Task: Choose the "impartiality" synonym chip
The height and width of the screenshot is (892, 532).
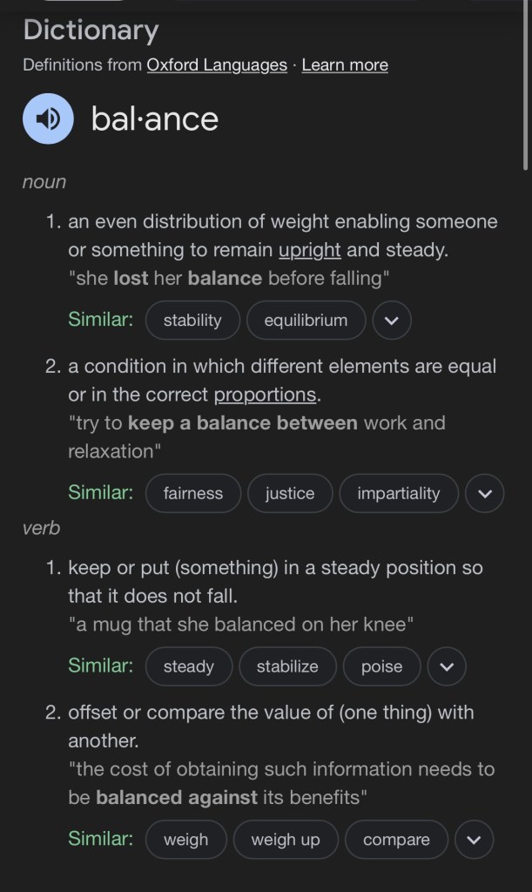Action: 399,494
